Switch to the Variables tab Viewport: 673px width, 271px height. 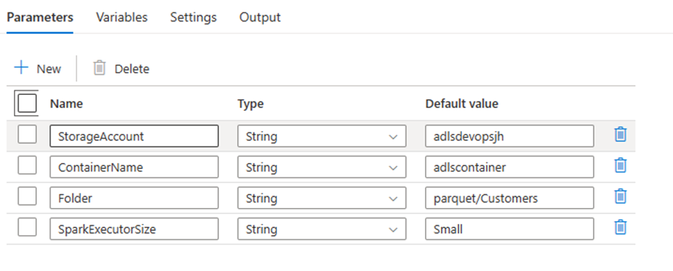click(x=122, y=17)
